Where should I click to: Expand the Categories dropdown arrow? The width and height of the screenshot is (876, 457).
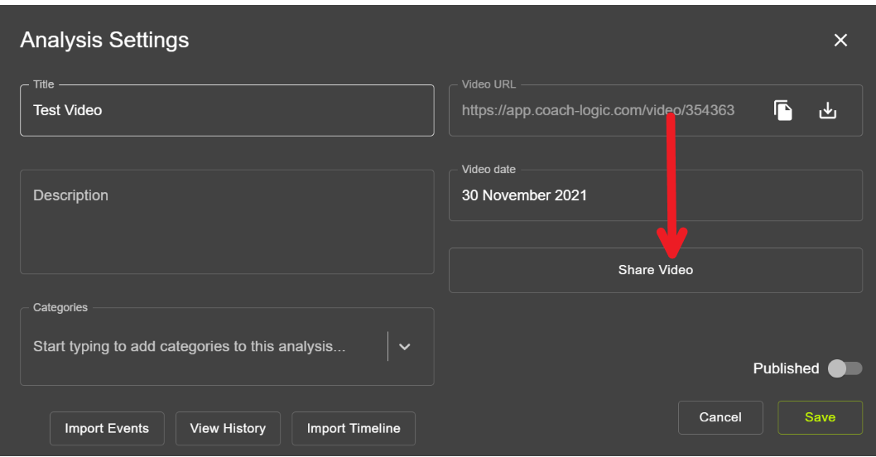pyautogui.click(x=404, y=347)
